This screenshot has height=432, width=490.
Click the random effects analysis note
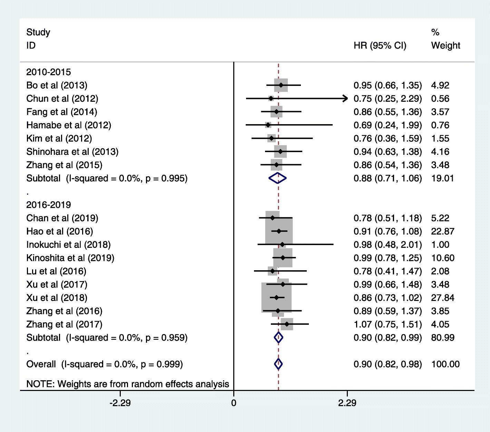pos(128,384)
